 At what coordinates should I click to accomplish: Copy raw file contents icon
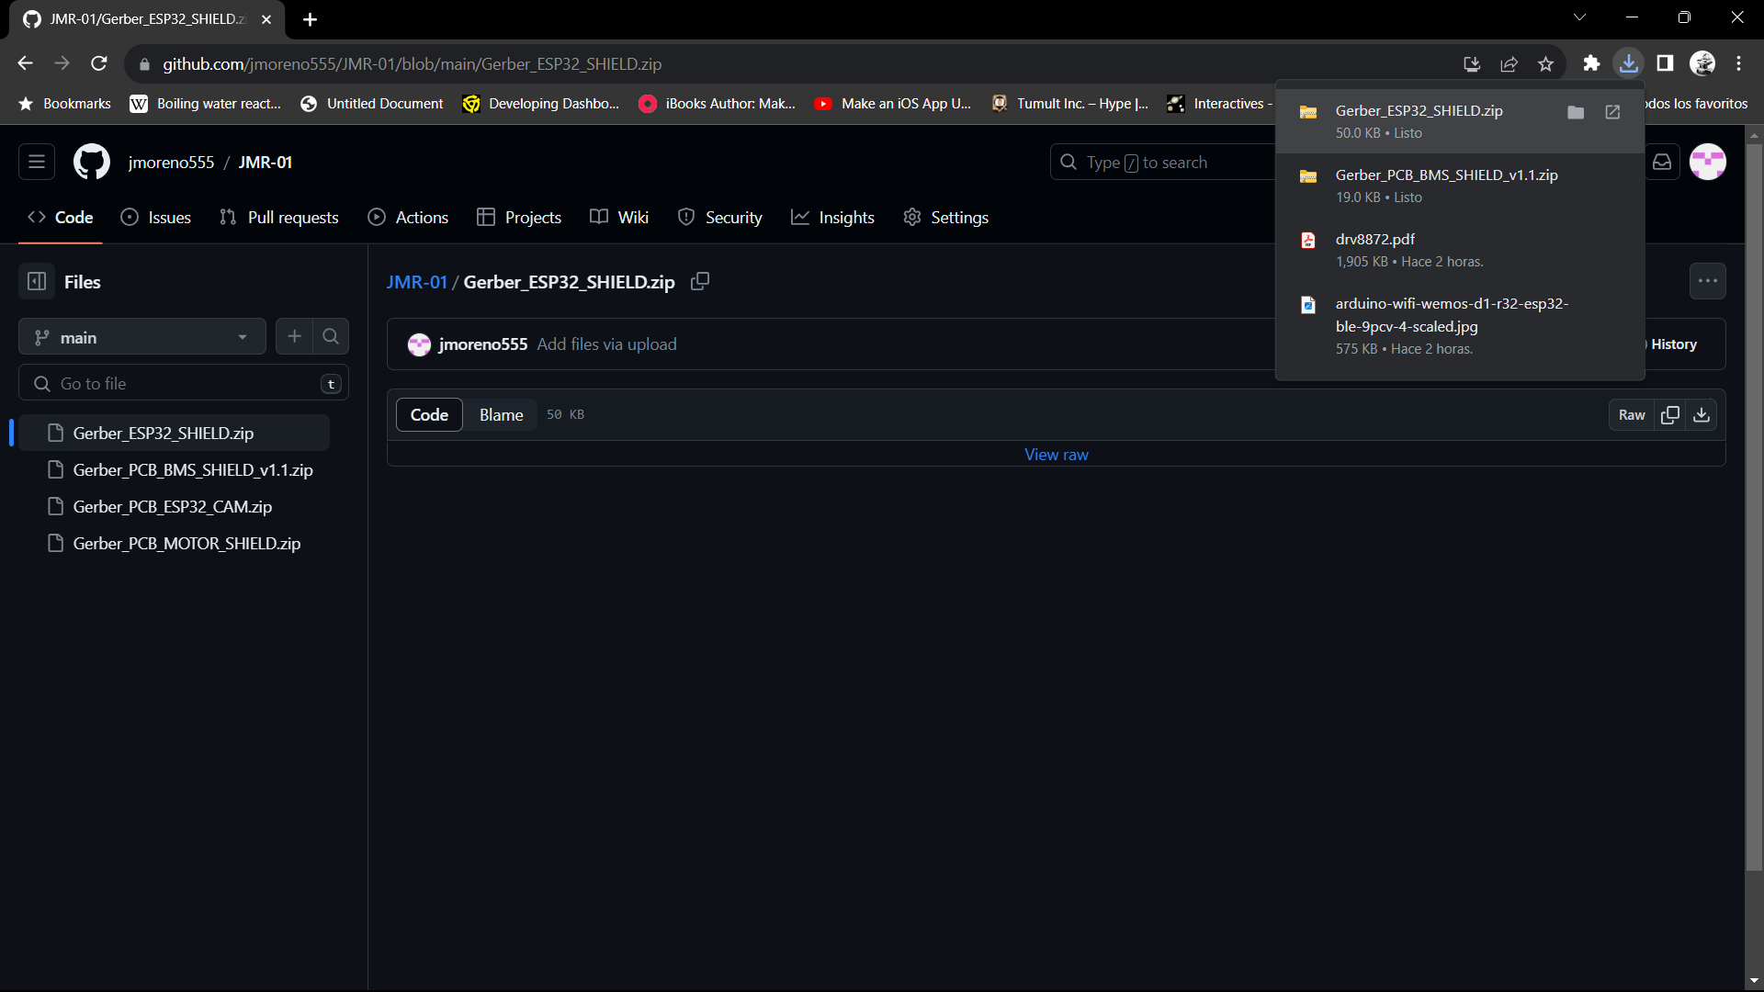[1670, 415]
